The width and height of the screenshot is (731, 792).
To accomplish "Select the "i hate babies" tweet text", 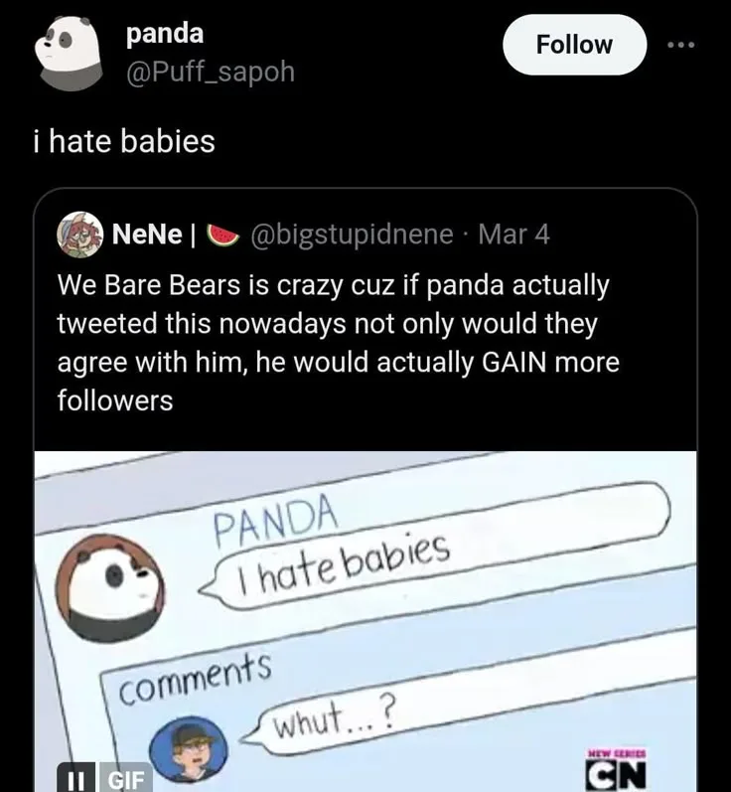I will 124,141.
